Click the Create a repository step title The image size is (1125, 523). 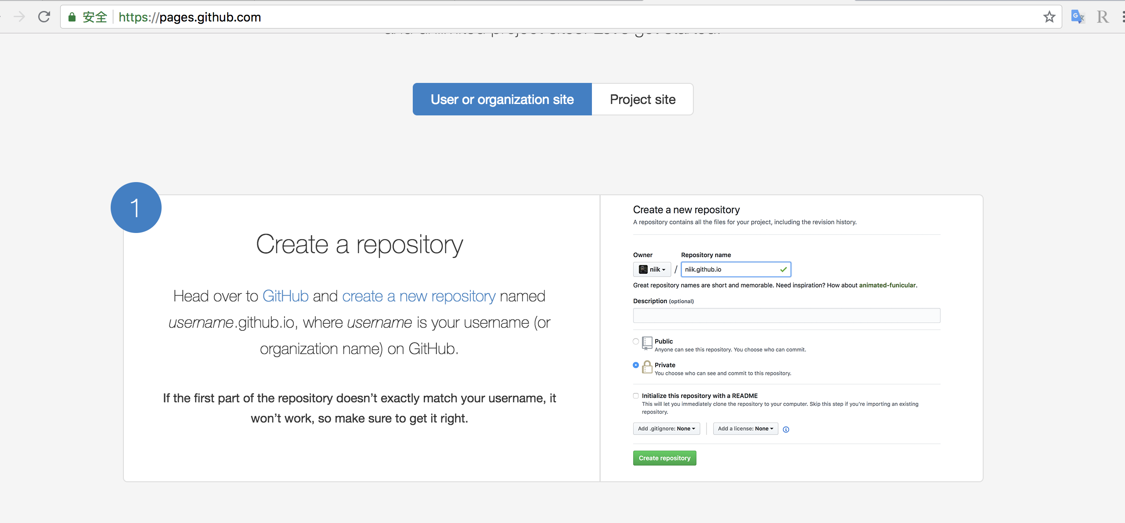359,244
